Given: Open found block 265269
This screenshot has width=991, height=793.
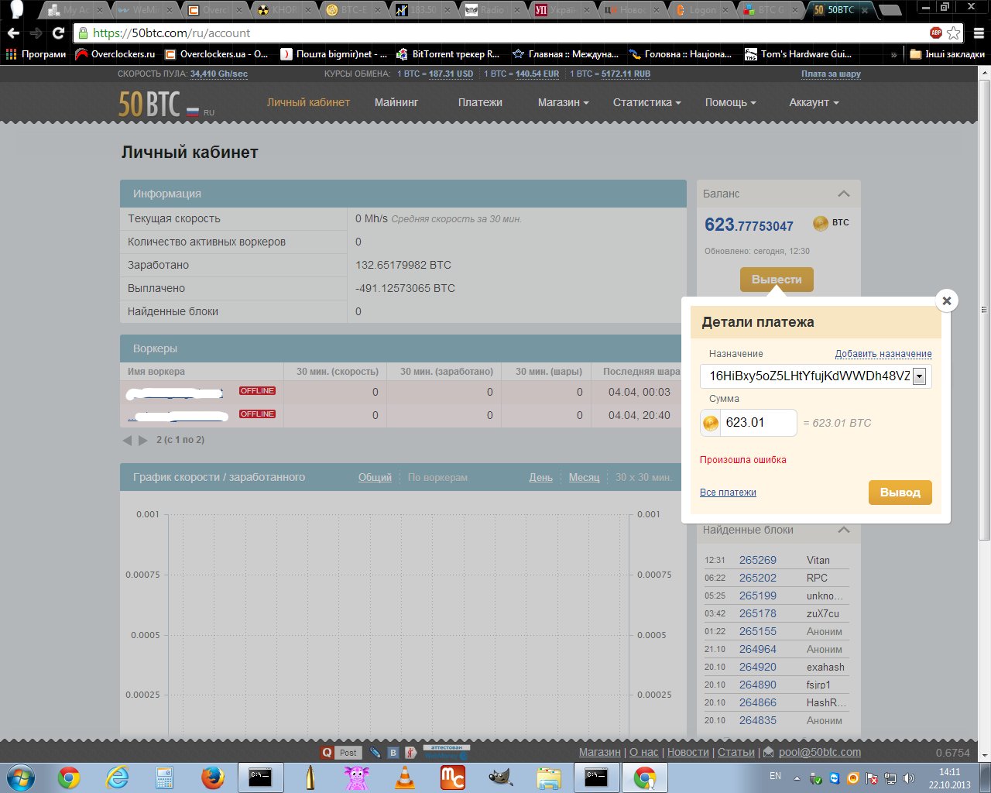Looking at the screenshot, I should (757, 560).
